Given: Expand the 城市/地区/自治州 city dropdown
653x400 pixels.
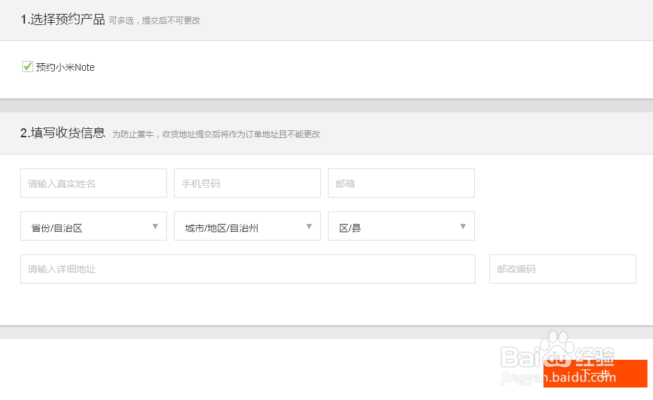Looking at the screenshot, I should (247, 226).
